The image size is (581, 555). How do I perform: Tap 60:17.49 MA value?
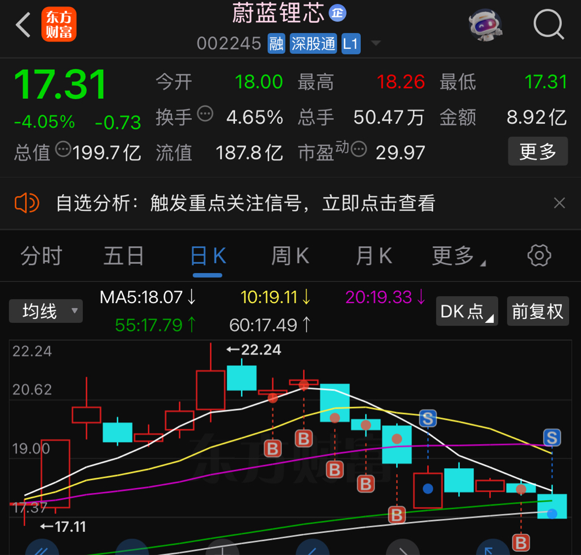click(x=270, y=325)
